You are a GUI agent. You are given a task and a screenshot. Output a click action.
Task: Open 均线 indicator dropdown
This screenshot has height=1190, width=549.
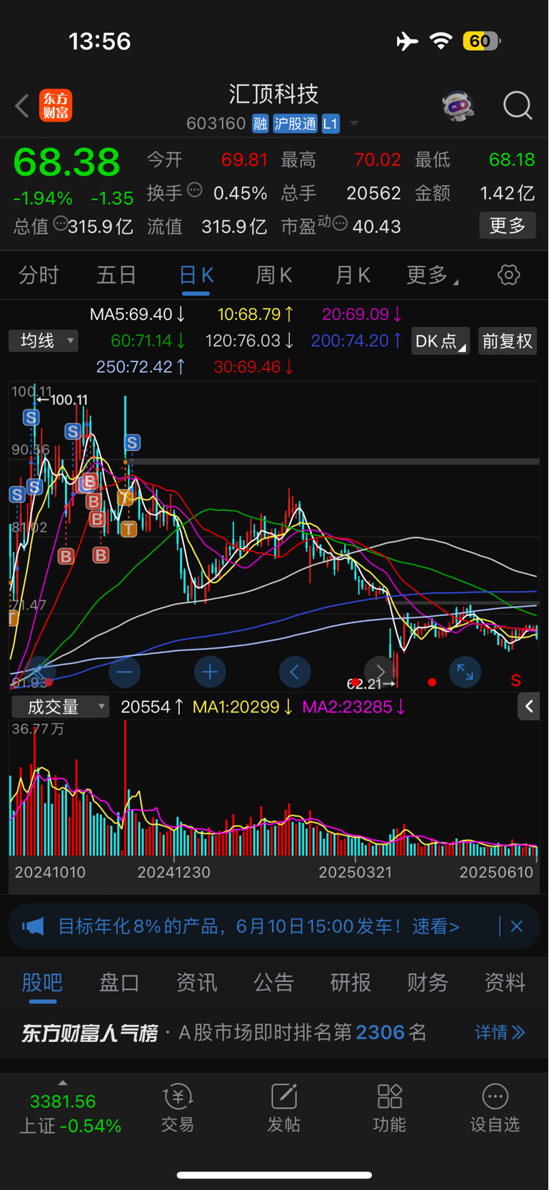pyautogui.click(x=44, y=341)
